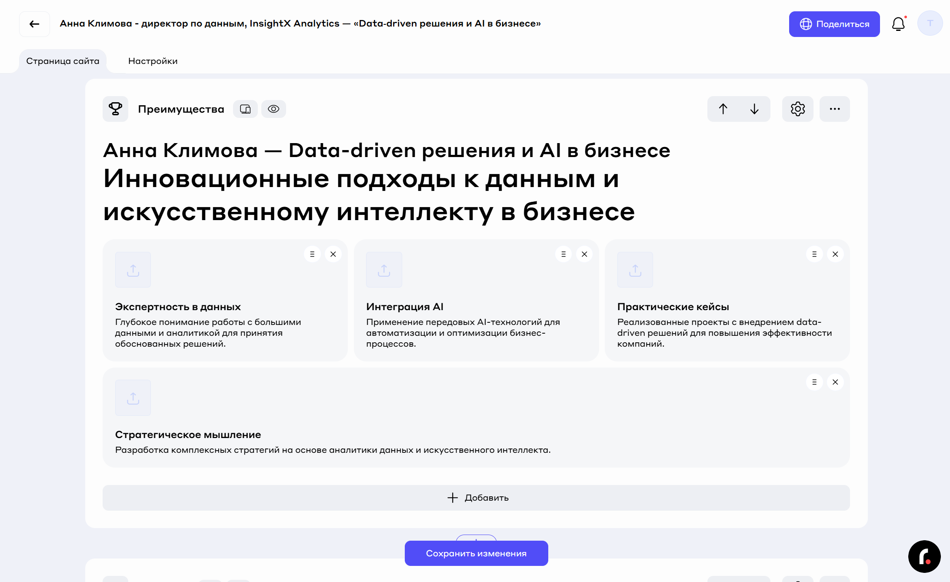
Task: Click the device preview icon beside Преимущества
Action: coord(245,109)
